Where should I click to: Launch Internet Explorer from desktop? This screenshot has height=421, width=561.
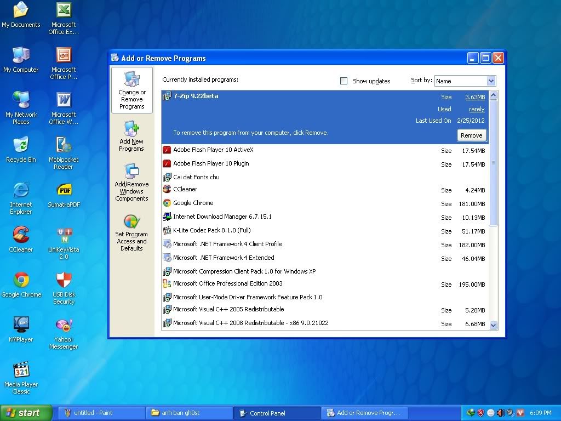(21, 198)
